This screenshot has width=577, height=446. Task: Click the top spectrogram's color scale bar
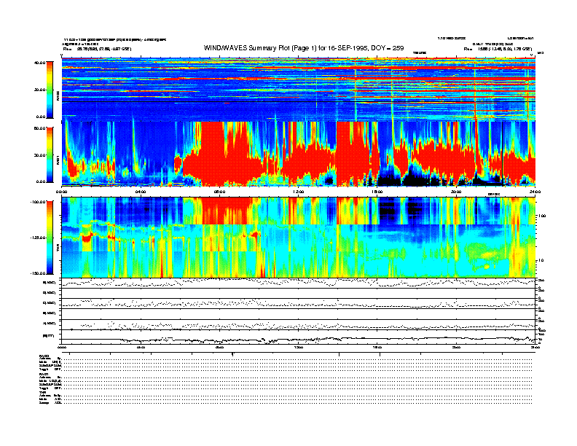point(50,90)
